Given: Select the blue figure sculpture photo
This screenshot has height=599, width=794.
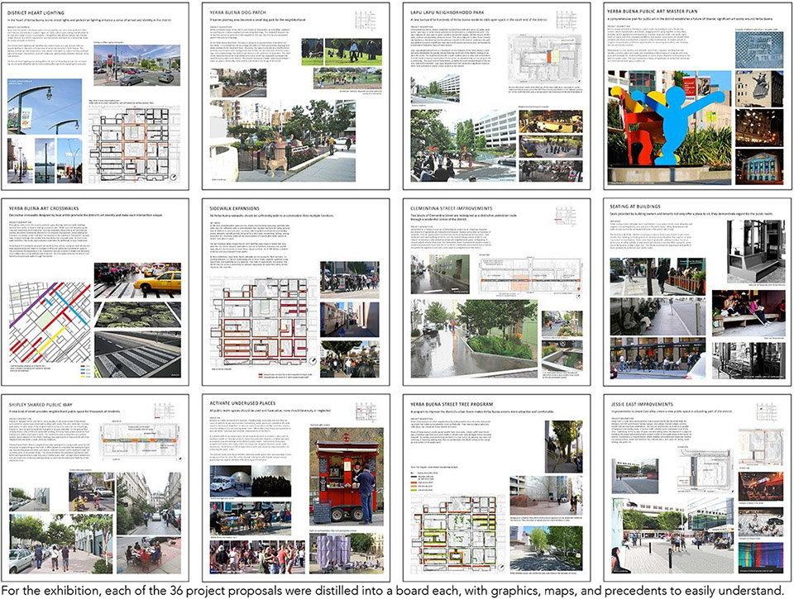Looking at the screenshot, I should click(x=668, y=127).
